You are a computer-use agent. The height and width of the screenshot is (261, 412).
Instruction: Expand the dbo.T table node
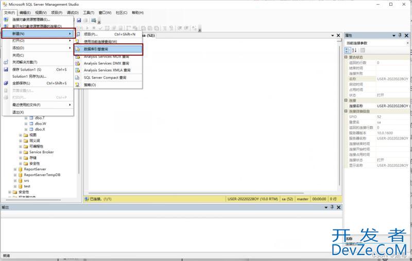(26, 118)
